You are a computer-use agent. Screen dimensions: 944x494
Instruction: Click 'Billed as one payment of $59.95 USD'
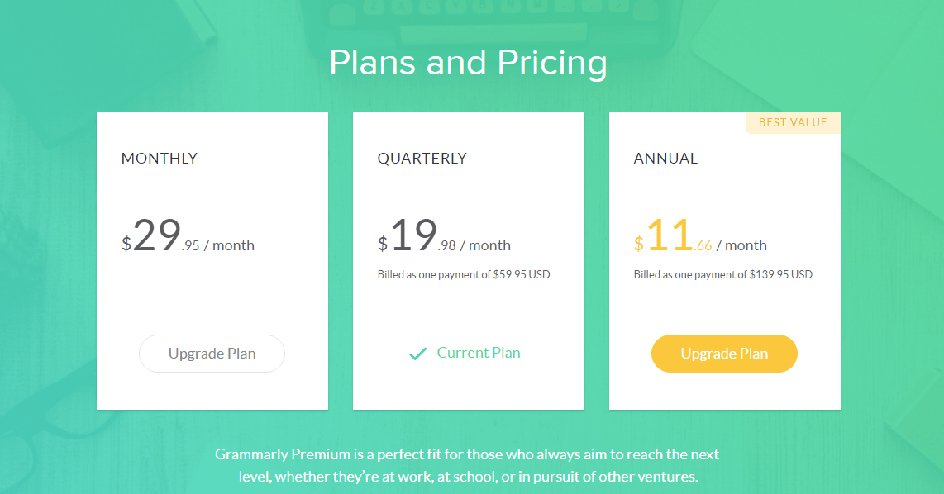point(464,275)
